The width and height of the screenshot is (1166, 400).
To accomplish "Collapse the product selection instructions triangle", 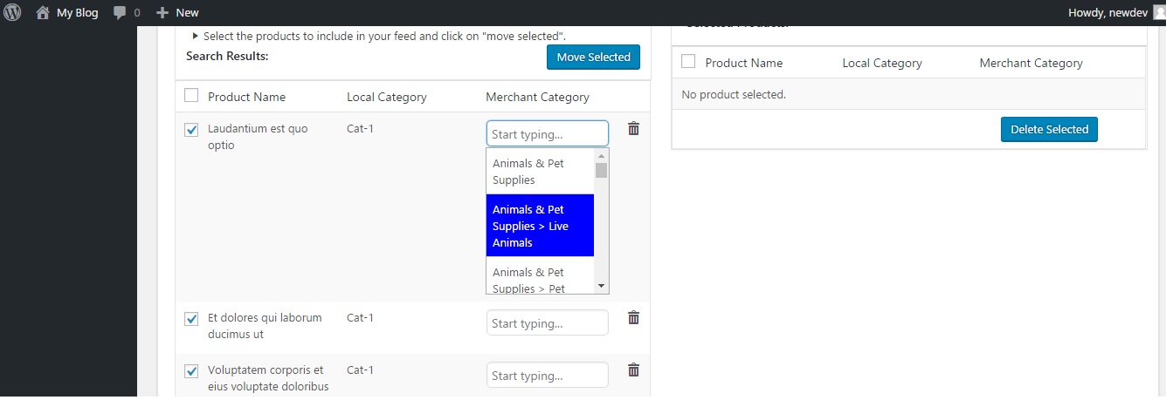I will [194, 37].
